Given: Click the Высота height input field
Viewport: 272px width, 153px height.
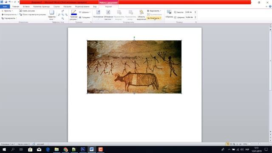Looking at the screenshot, I should tap(190, 12).
